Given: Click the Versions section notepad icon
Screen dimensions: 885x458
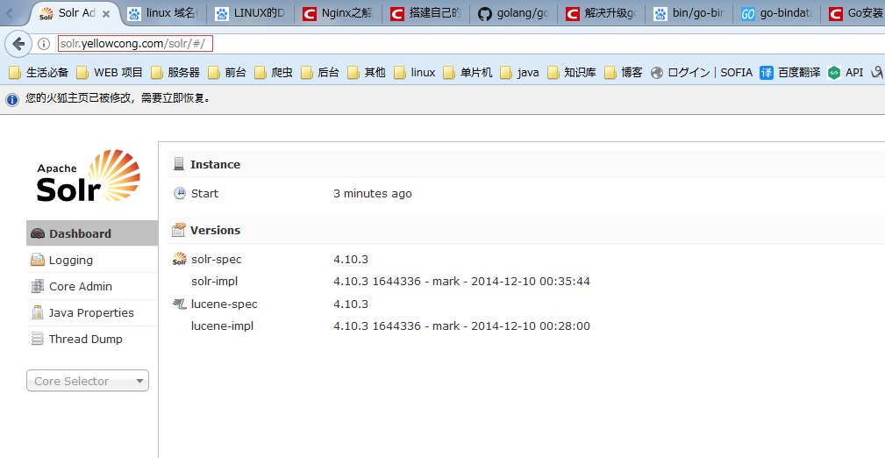Looking at the screenshot, I should coord(179,230).
